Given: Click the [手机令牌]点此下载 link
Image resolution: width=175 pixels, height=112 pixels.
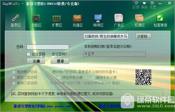Looking at the screenshot, I should tap(65, 83).
